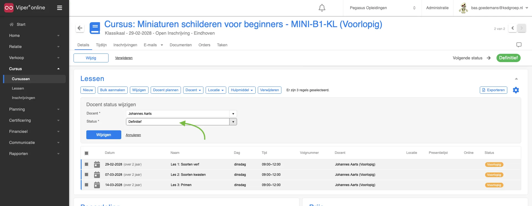Click the Wijzig course button
Viewport: 532px width, 206px height.
click(91, 58)
